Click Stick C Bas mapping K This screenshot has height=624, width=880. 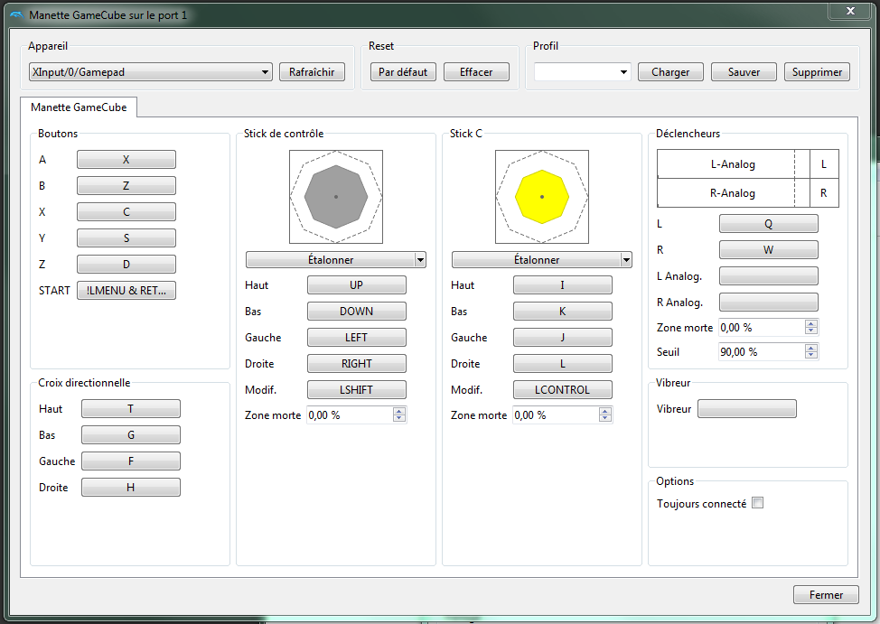(562, 312)
